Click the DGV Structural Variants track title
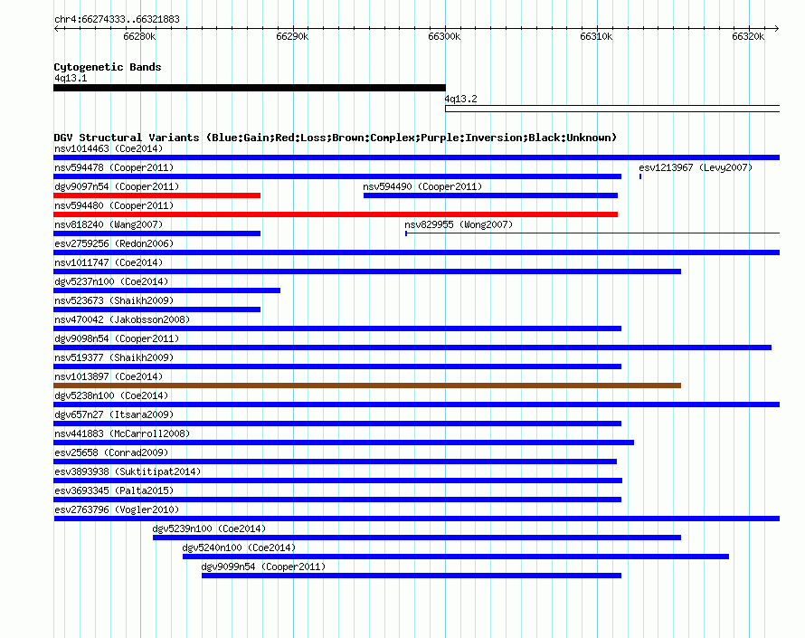Screen dimensions: 805x638 336,138
